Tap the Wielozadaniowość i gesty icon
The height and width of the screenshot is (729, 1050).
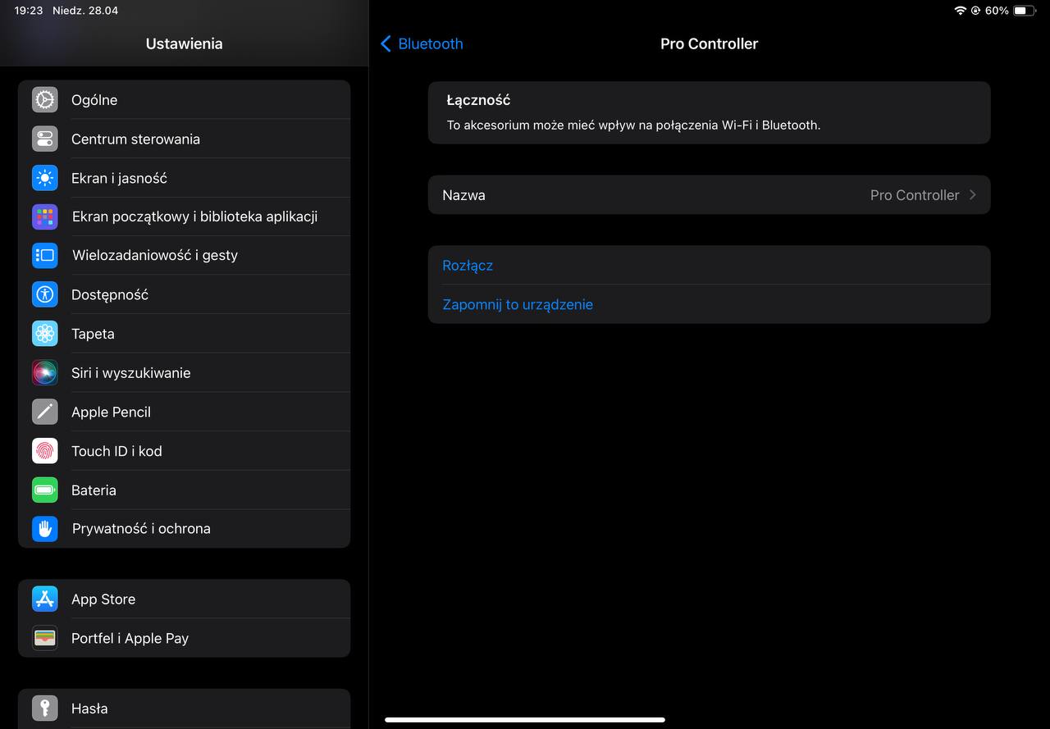(x=45, y=255)
